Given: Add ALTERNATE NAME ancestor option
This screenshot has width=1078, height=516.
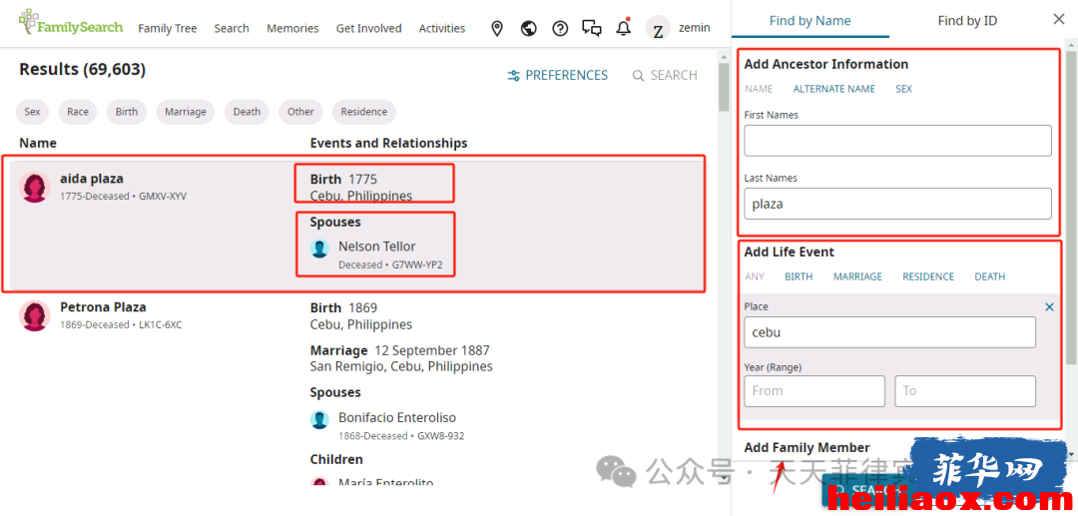Looking at the screenshot, I should [833, 89].
